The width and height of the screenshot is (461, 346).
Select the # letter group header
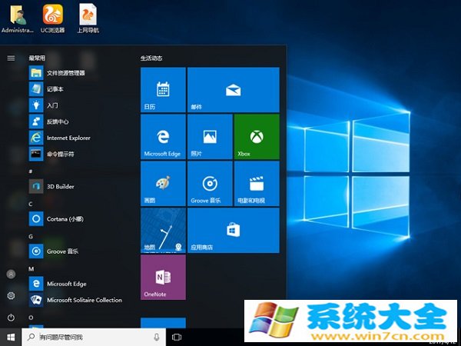point(31,171)
